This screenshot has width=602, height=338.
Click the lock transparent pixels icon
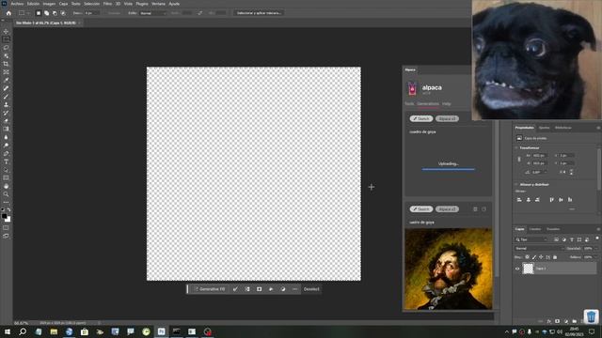coord(527,257)
